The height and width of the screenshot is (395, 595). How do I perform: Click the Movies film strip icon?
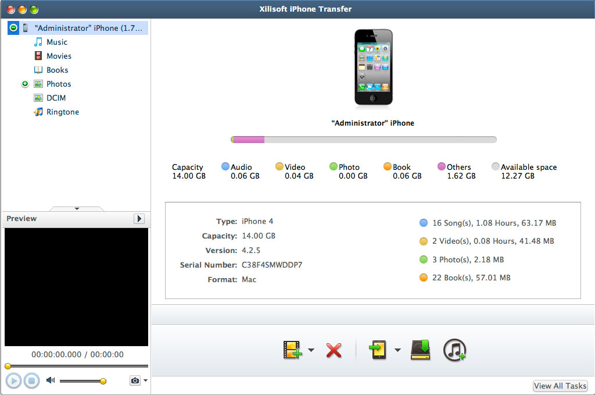click(38, 56)
